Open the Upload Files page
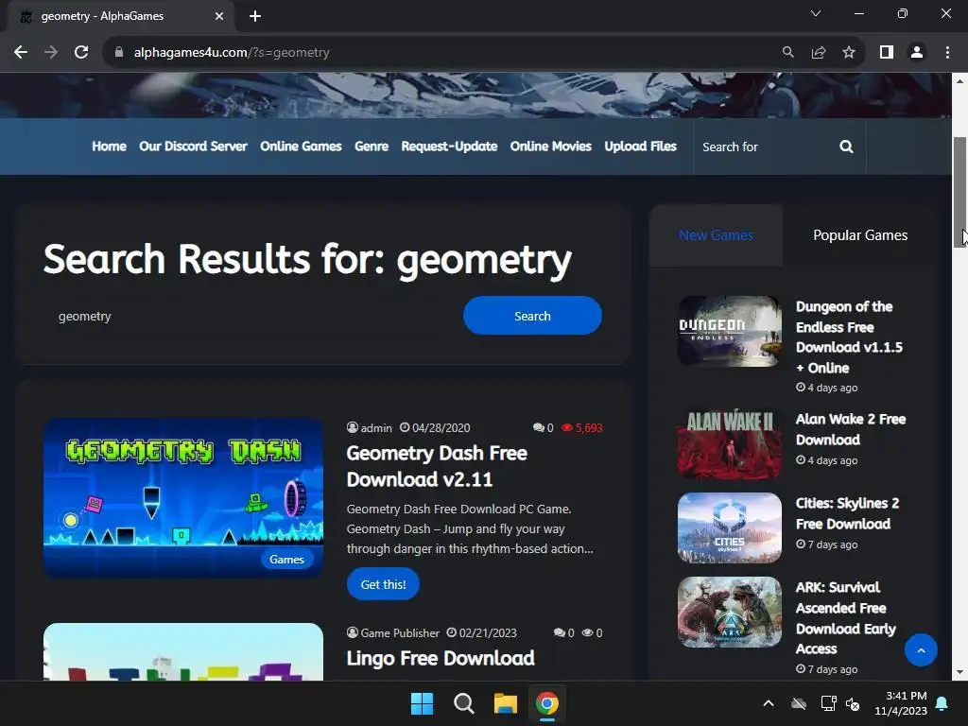 pos(640,147)
